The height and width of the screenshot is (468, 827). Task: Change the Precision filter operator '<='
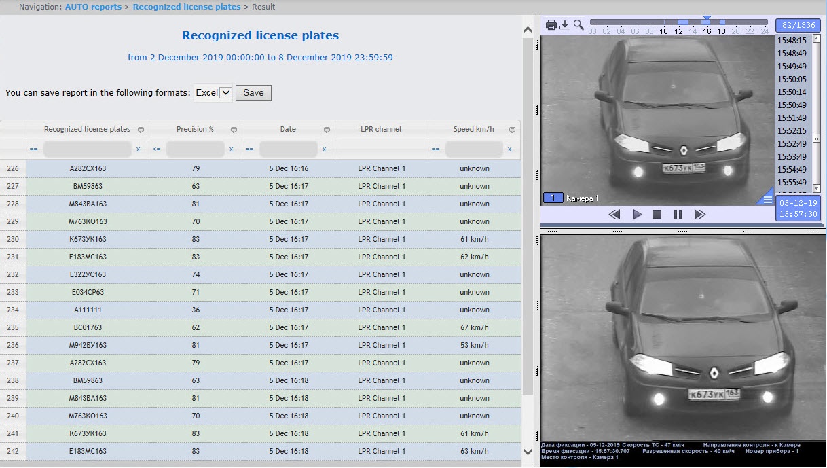(157, 149)
